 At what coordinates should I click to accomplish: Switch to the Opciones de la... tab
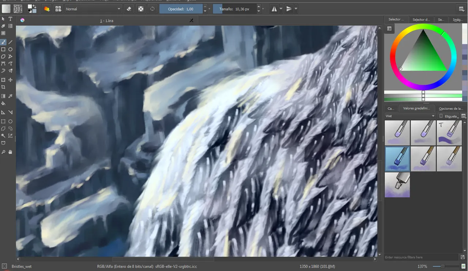tap(451, 108)
